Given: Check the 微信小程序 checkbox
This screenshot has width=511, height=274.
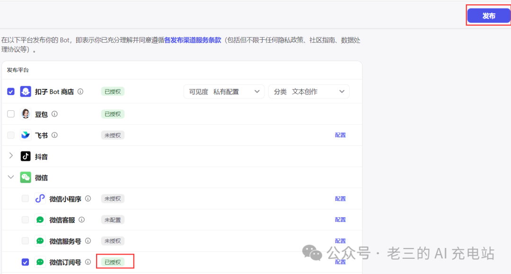Looking at the screenshot, I should coord(25,198).
